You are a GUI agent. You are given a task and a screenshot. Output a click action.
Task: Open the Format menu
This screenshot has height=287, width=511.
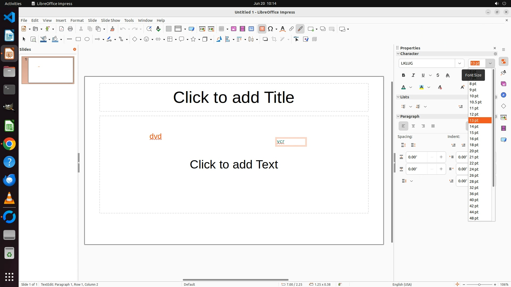point(77,20)
